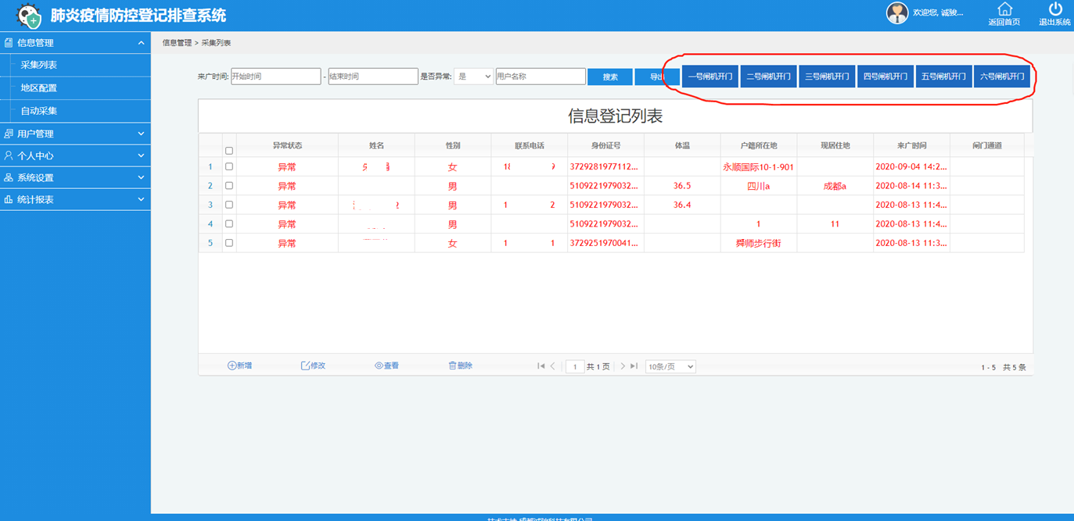Collapse the 信息管理 menu chevron

(141, 43)
